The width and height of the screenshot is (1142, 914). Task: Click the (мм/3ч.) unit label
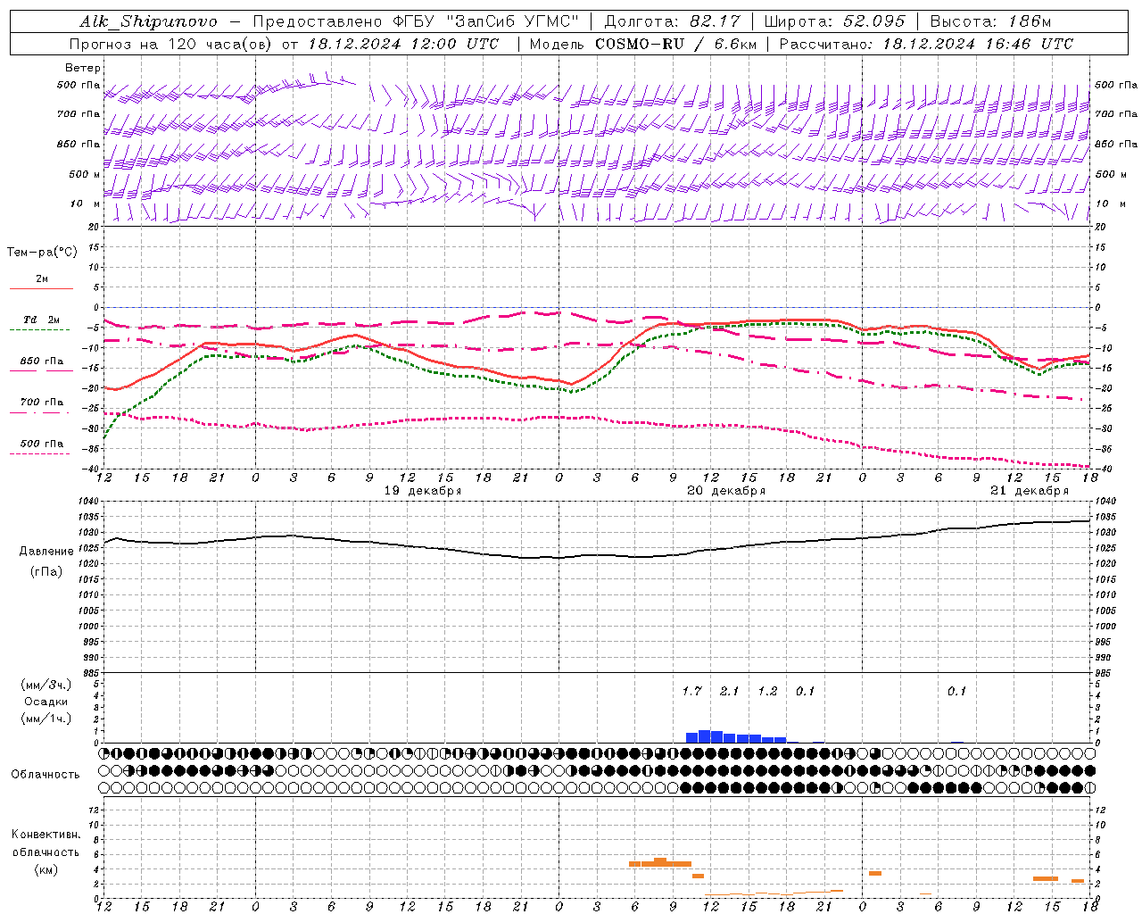point(48,685)
